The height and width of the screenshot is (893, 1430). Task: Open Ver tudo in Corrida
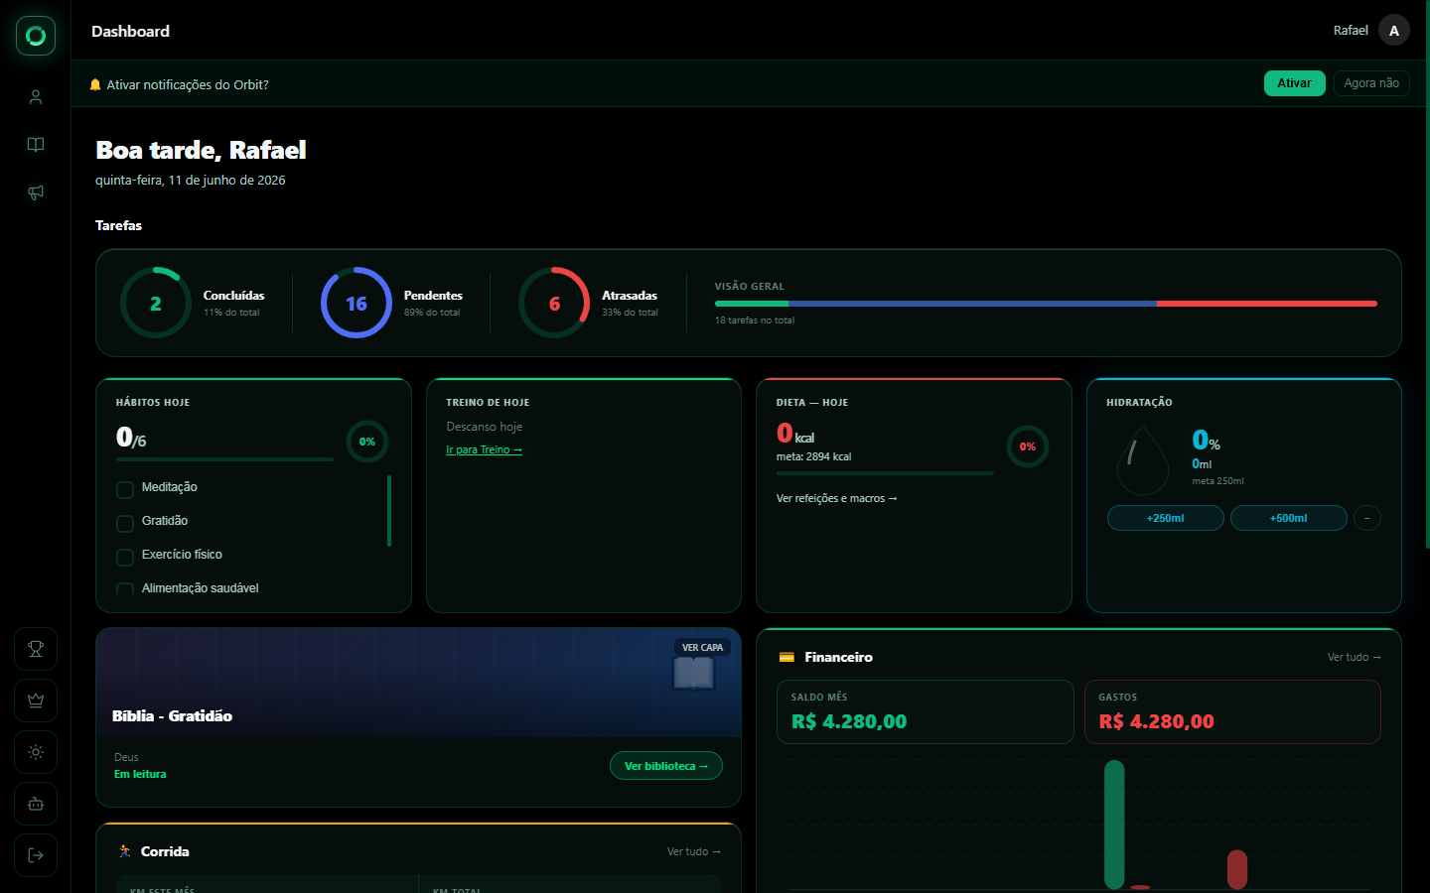coord(693,851)
